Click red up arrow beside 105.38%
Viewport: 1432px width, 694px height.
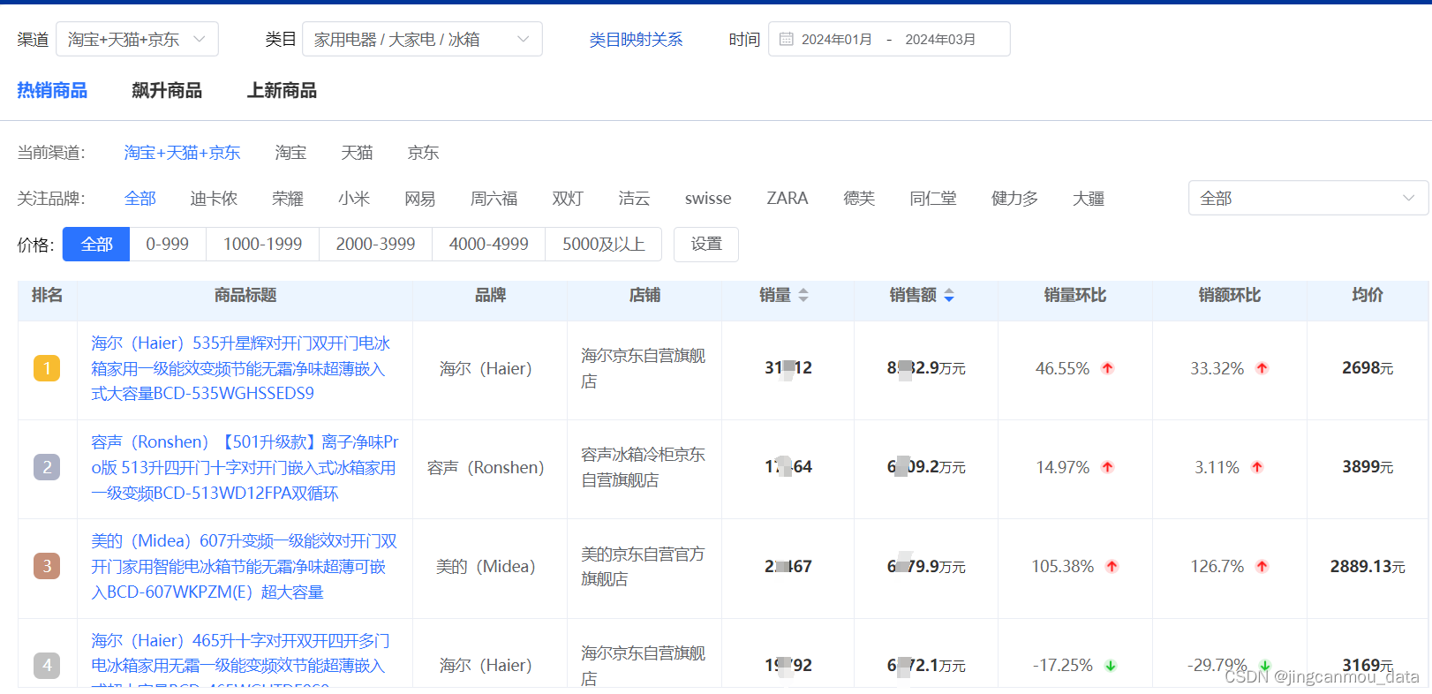(1112, 566)
